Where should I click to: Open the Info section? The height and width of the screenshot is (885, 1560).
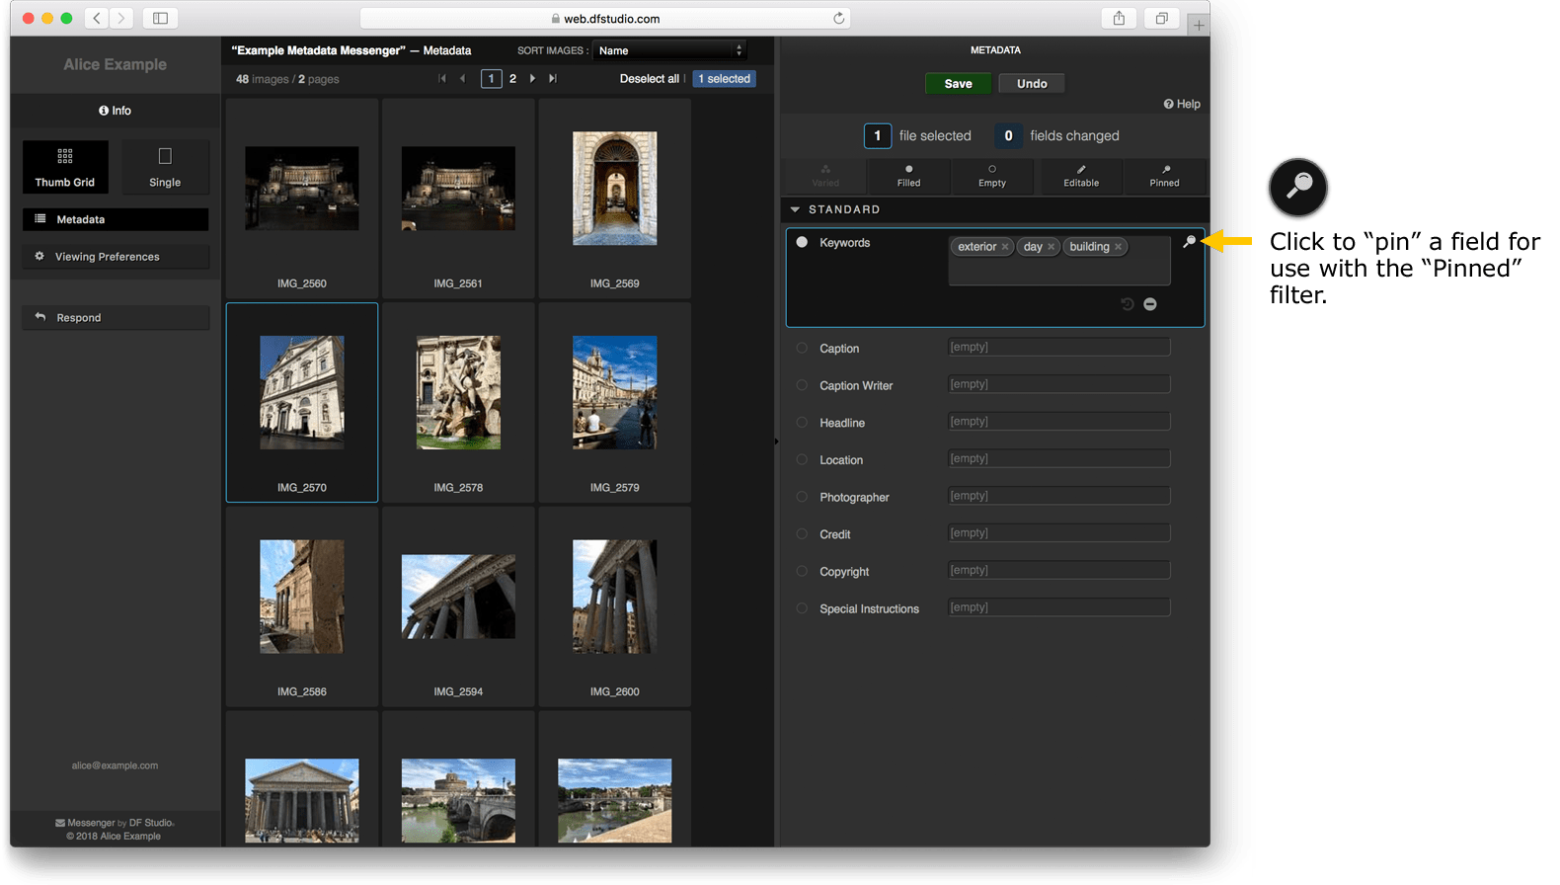point(115,111)
